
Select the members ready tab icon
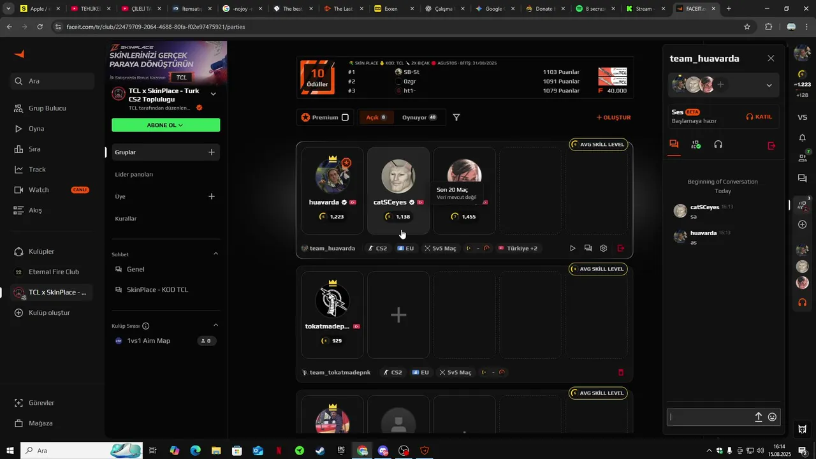tap(696, 145)
